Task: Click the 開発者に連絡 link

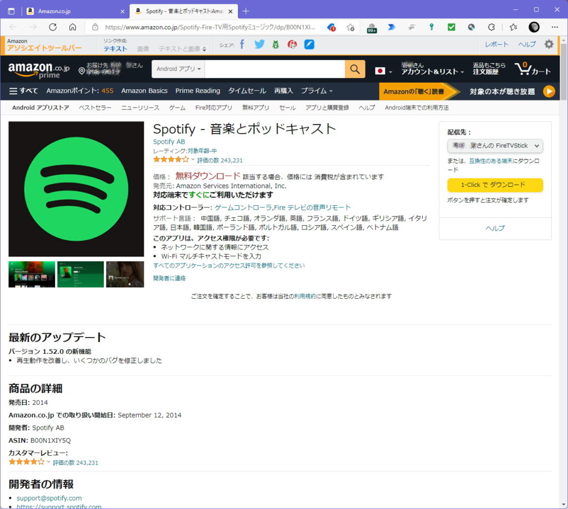Action: [169, 278]
